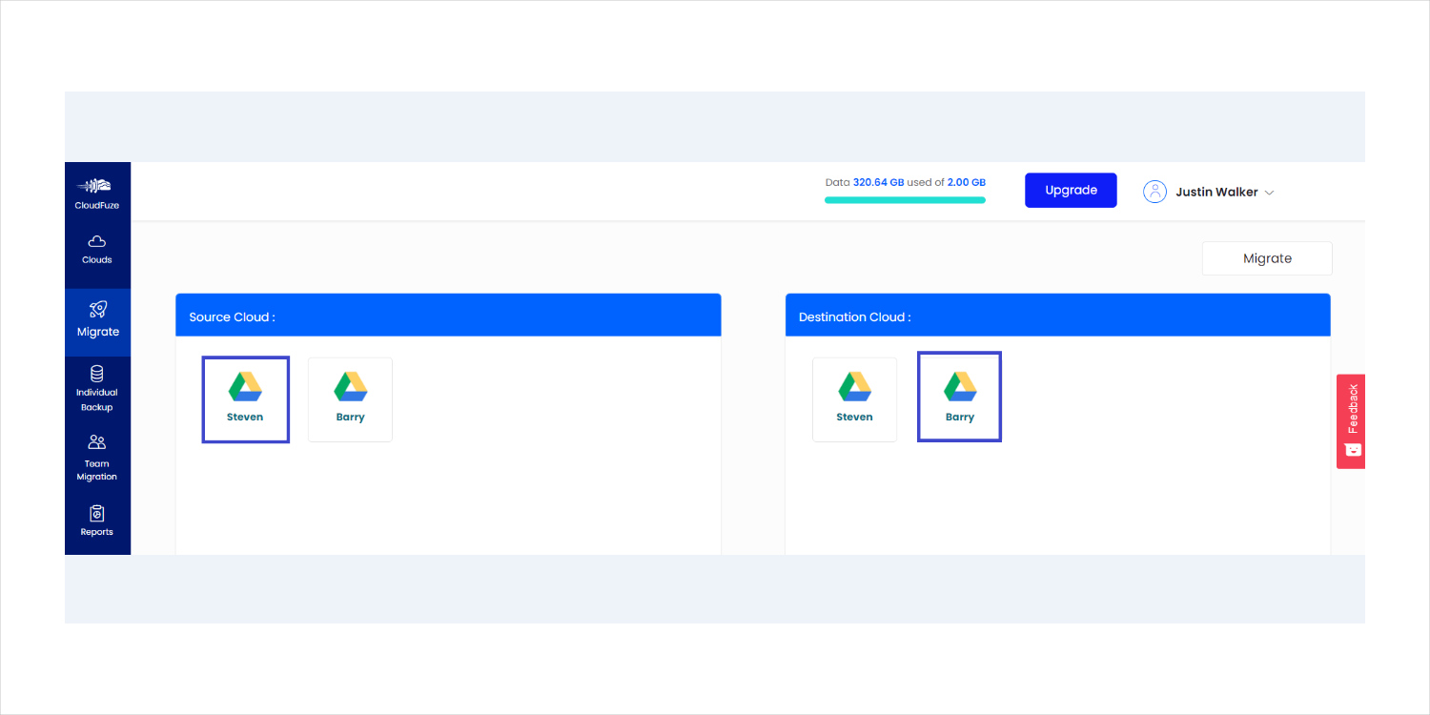This screenshot has height=715, width=1430.
Task: Click the Destination Cloud header bar
Action: (x=1057, y=316)
